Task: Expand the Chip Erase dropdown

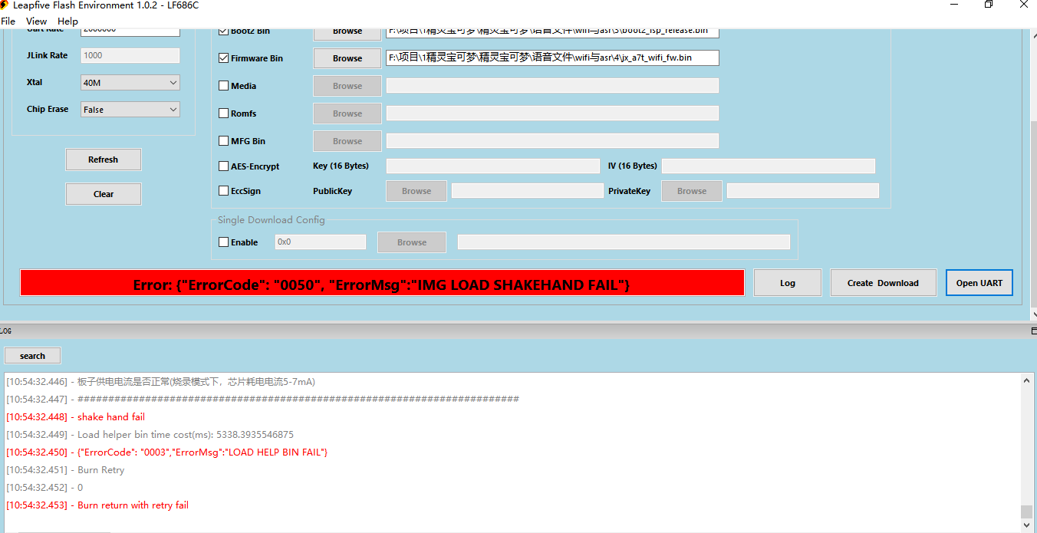Action: coord(173,109)
